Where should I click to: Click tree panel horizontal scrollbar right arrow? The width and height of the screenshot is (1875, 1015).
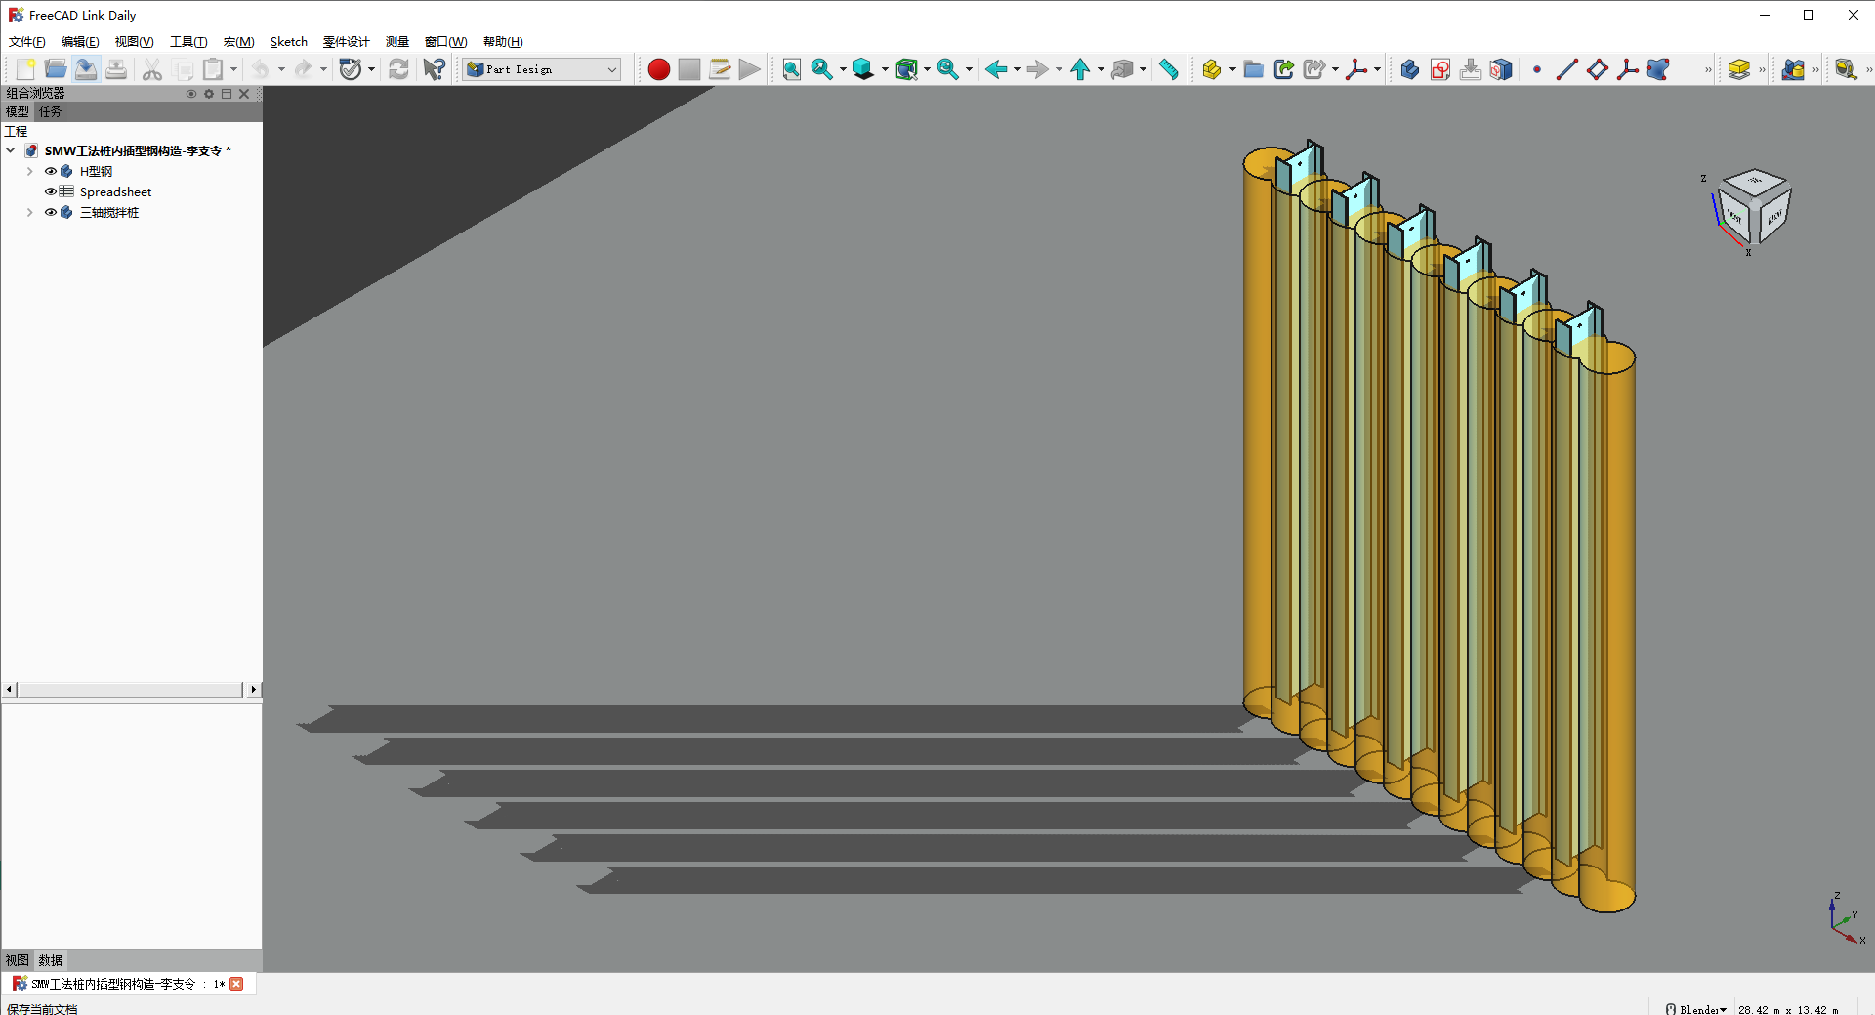click(x=254, y=690)
